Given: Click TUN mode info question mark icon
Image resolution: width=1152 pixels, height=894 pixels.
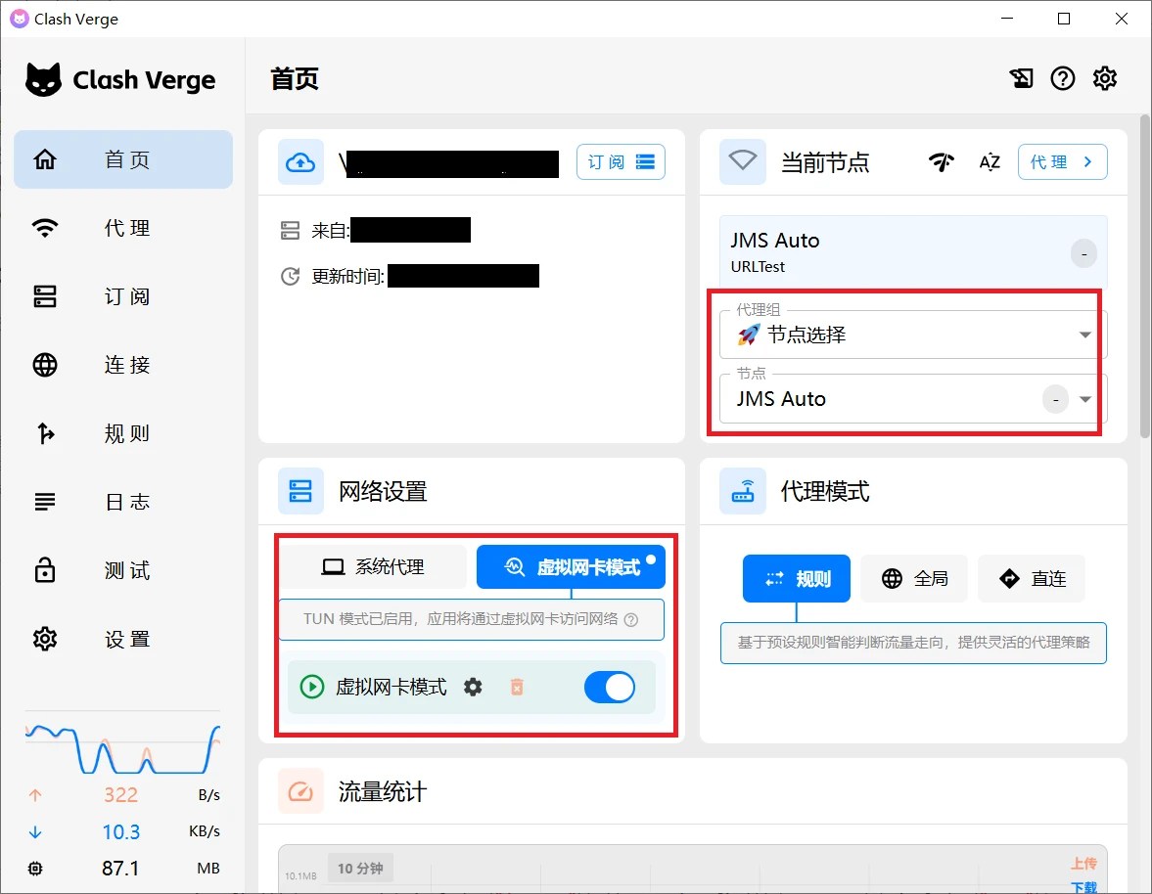Looking at the screenshot, I should tap(631, 619).
